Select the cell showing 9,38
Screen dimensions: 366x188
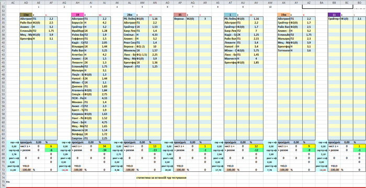pos(117,170)
